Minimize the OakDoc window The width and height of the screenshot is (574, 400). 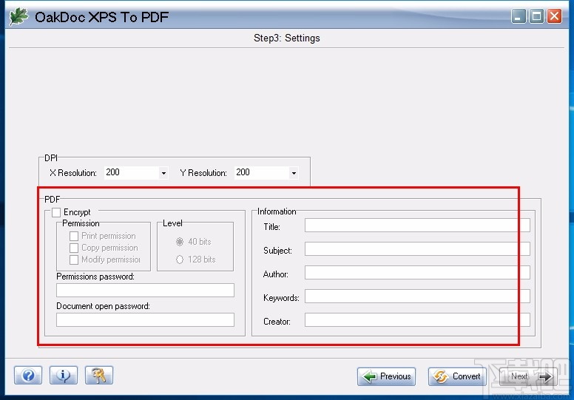519,16
